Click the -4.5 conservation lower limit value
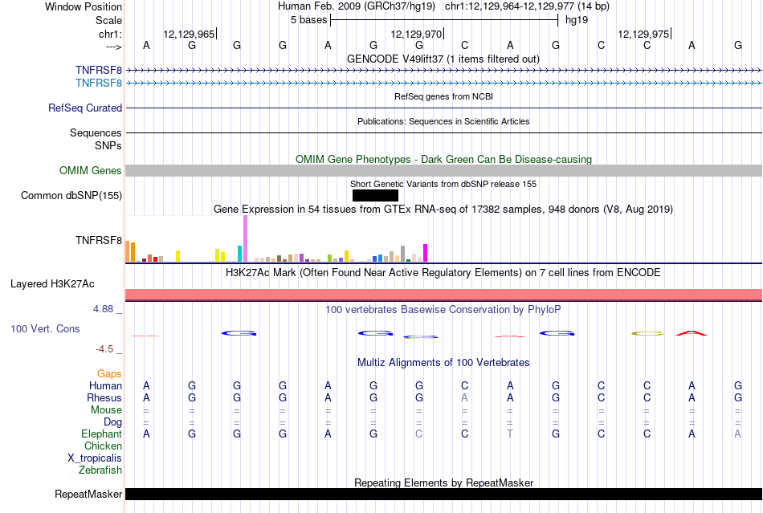This screenshot has height=513, width=763. click(x=104, y=349)
